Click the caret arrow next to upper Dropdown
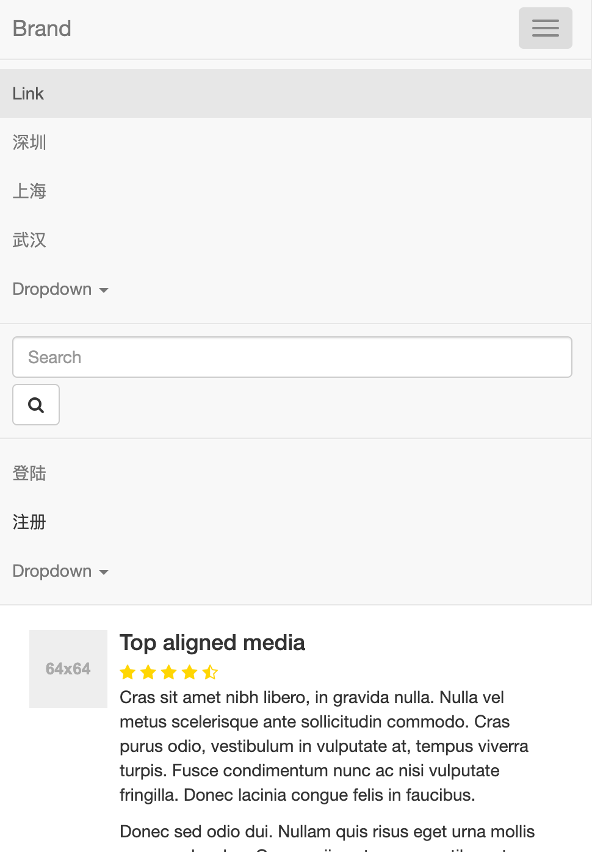This screenshot has height=852, width=592. 104,291
